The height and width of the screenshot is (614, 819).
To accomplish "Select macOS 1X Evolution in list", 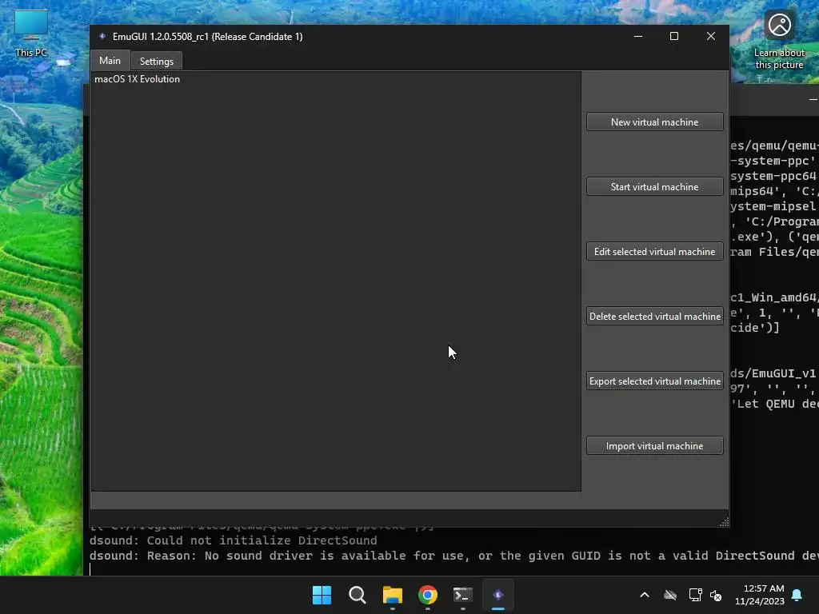I will click(x=336, y=79).
